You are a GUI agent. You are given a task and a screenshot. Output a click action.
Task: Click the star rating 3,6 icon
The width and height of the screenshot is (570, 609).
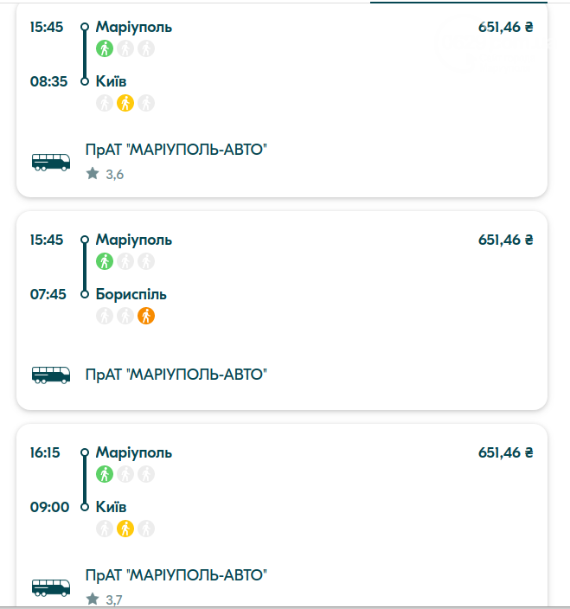click(93, 173)
